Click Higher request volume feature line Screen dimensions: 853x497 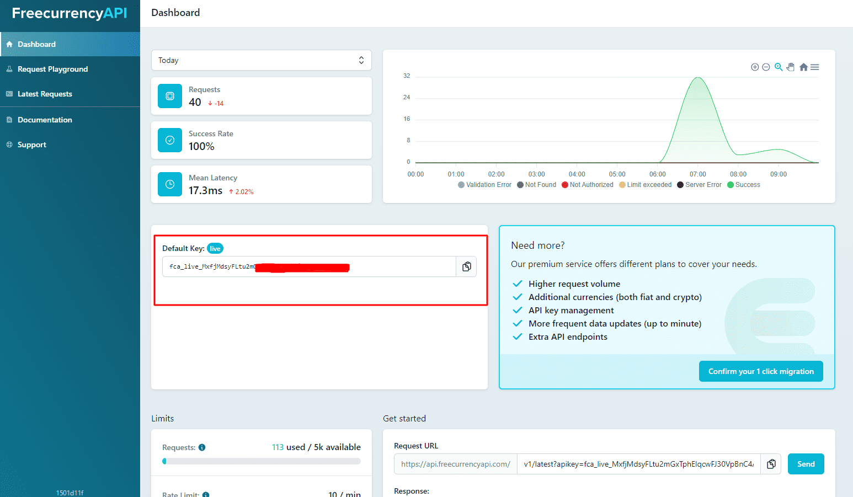pyautogui.click(x=574, y=284)
